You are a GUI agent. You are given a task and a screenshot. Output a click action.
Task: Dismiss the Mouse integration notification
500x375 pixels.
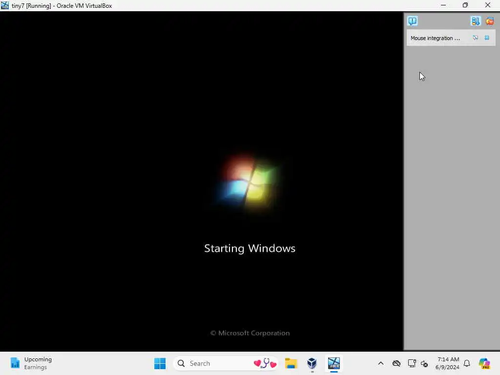pyautogui.click(x=487, y=38)
